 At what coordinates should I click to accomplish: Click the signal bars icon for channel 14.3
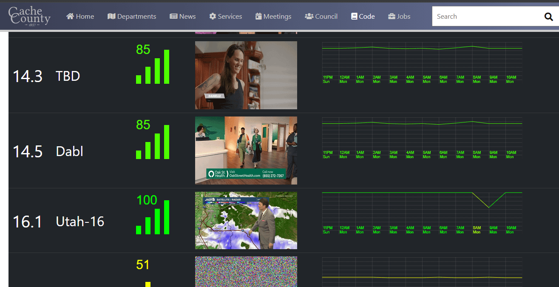(x=153, y=67)
